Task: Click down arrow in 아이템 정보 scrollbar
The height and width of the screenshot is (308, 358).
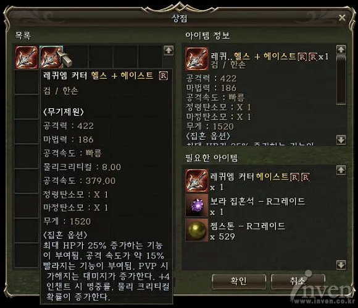Action: [341, 140]
